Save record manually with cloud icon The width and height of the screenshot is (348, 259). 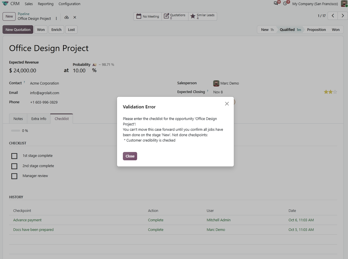67,17
